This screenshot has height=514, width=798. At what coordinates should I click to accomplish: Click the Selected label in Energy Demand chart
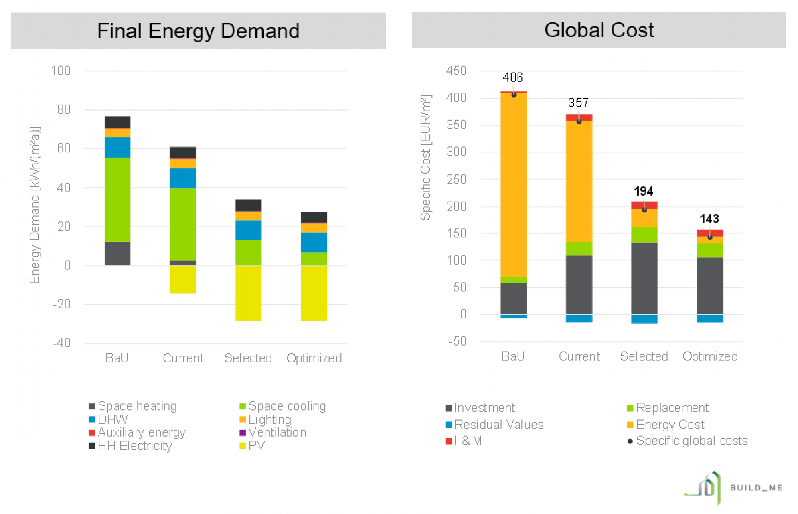tap(248, 358)
